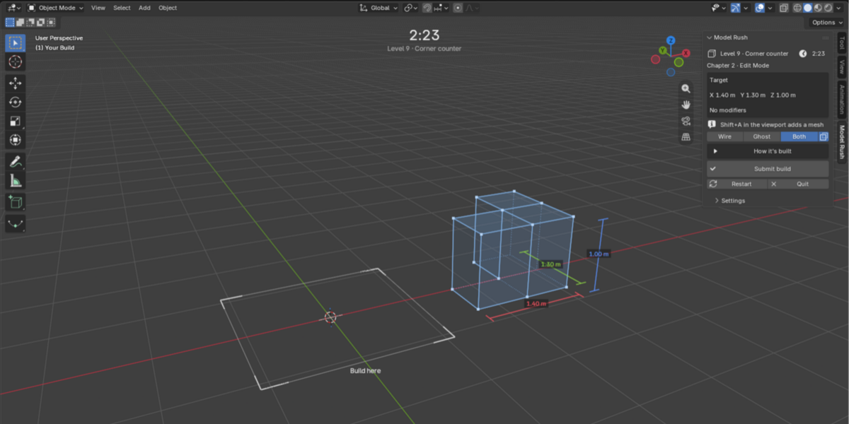Select the Wire display option
Viewport: 849px width, 424px height.
[x=724, y=136]
